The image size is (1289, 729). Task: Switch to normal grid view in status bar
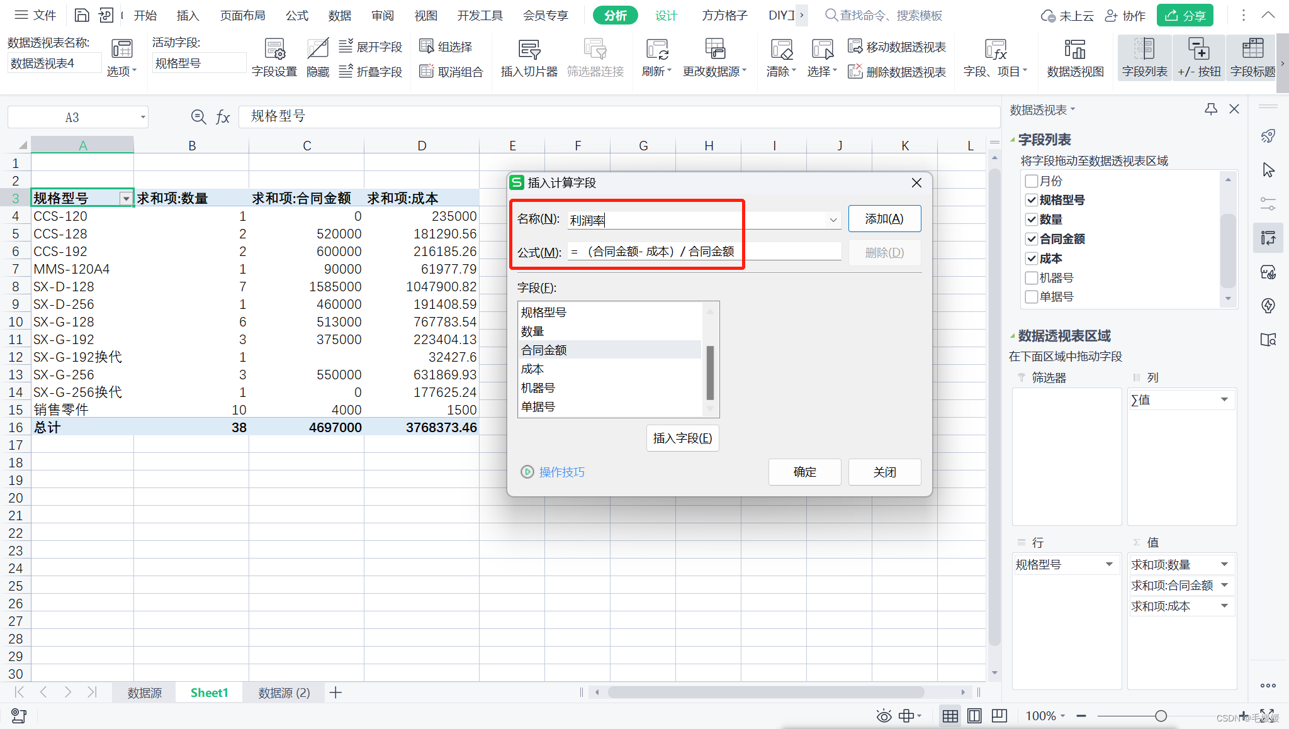tap(950, 716)
